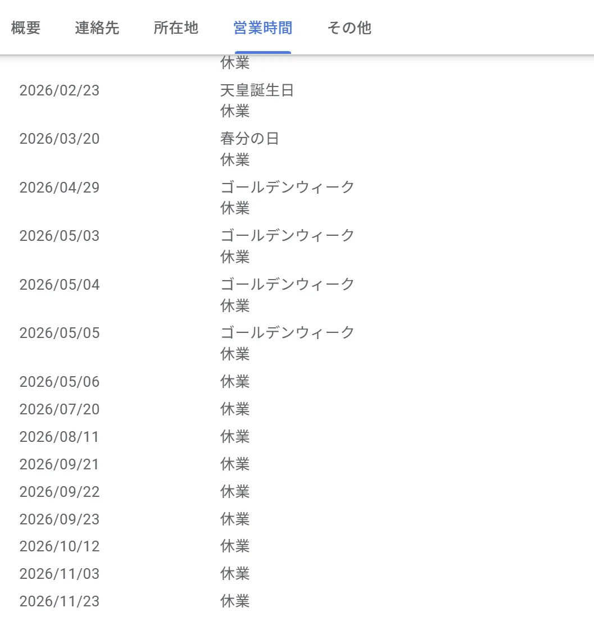Switch to the 概要 tab
The width and height of the screenshot is (594, 626).
coord(26,28)
